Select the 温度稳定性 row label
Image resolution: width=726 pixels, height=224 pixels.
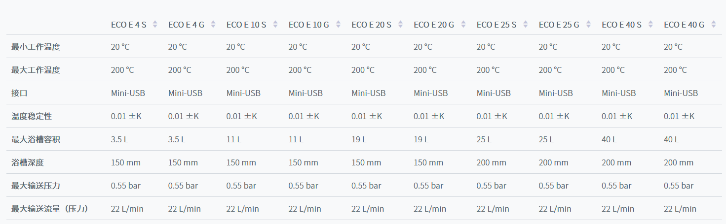[32, 116]
